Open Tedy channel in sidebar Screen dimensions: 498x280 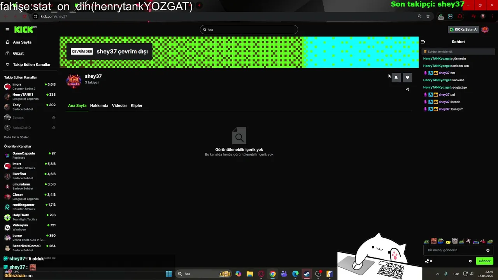[x=30, y=107]
